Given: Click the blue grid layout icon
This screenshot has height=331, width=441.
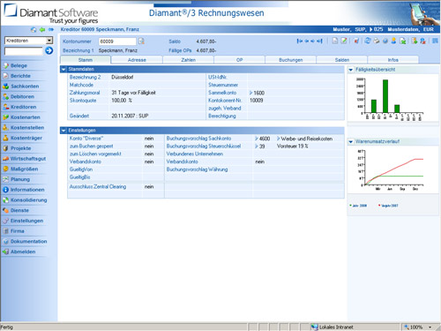Looking at the screenshot, I should (x=435, y=41).
